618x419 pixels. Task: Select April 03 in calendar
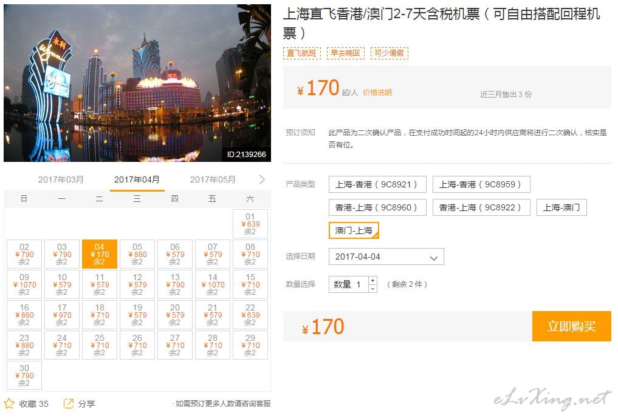[62, 254]
